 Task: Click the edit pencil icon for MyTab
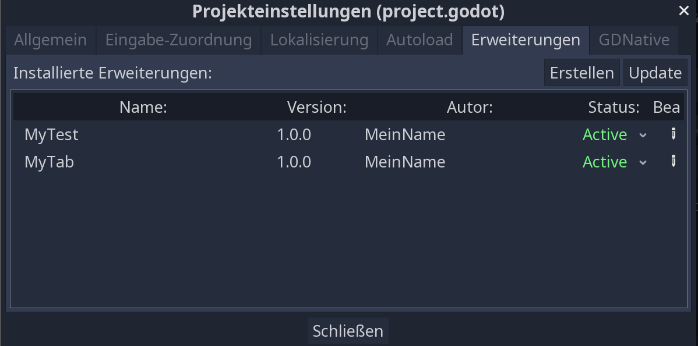(x=673, y=161)
